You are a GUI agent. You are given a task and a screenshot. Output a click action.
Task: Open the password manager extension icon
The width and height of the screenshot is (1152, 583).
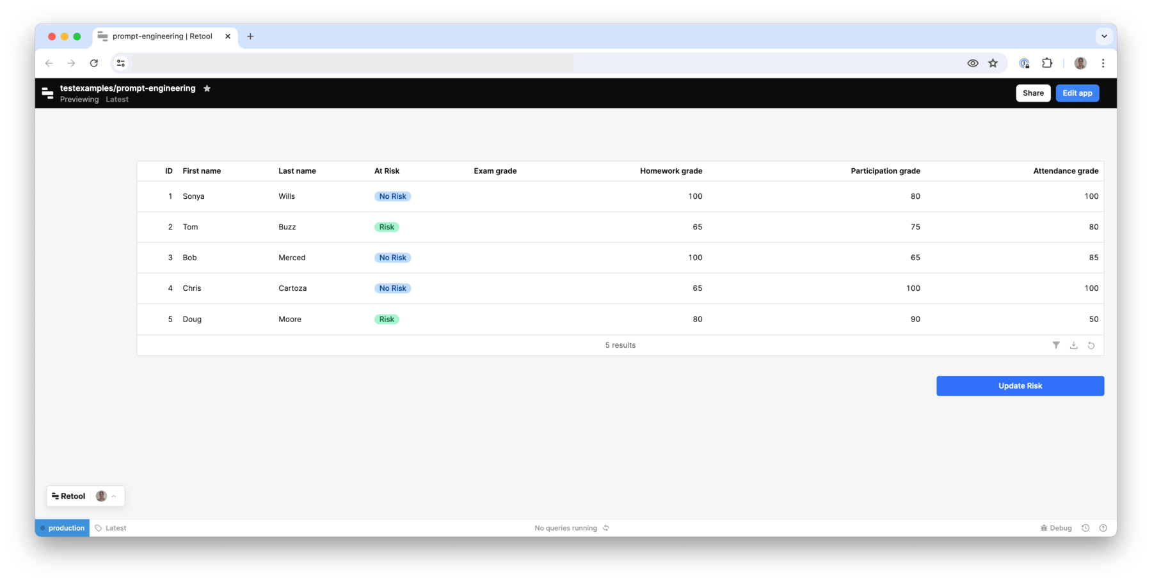[x=1024, y=63]
